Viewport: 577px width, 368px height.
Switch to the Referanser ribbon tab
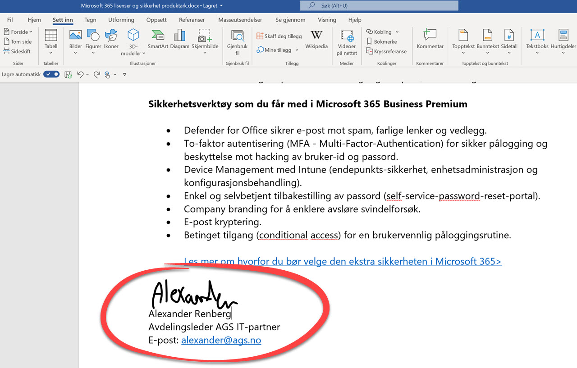pos(192,20)
